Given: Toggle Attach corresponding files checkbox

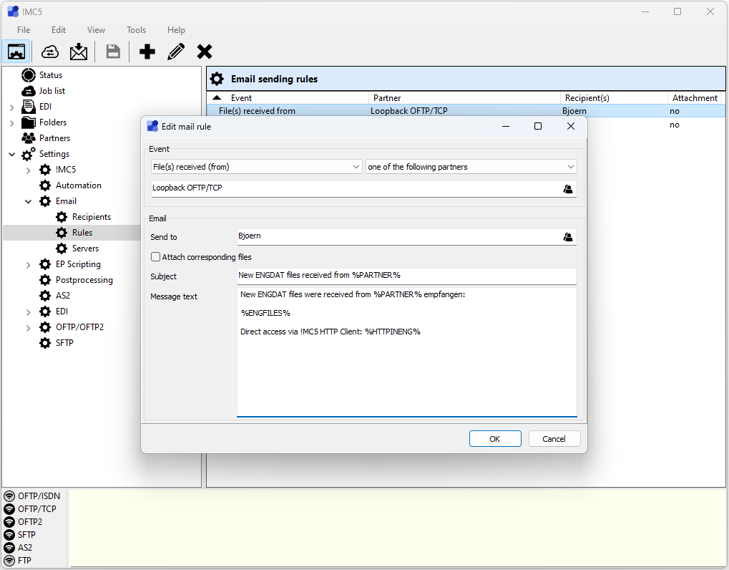Looking at the screenshot, I should (x=156, y=257).
